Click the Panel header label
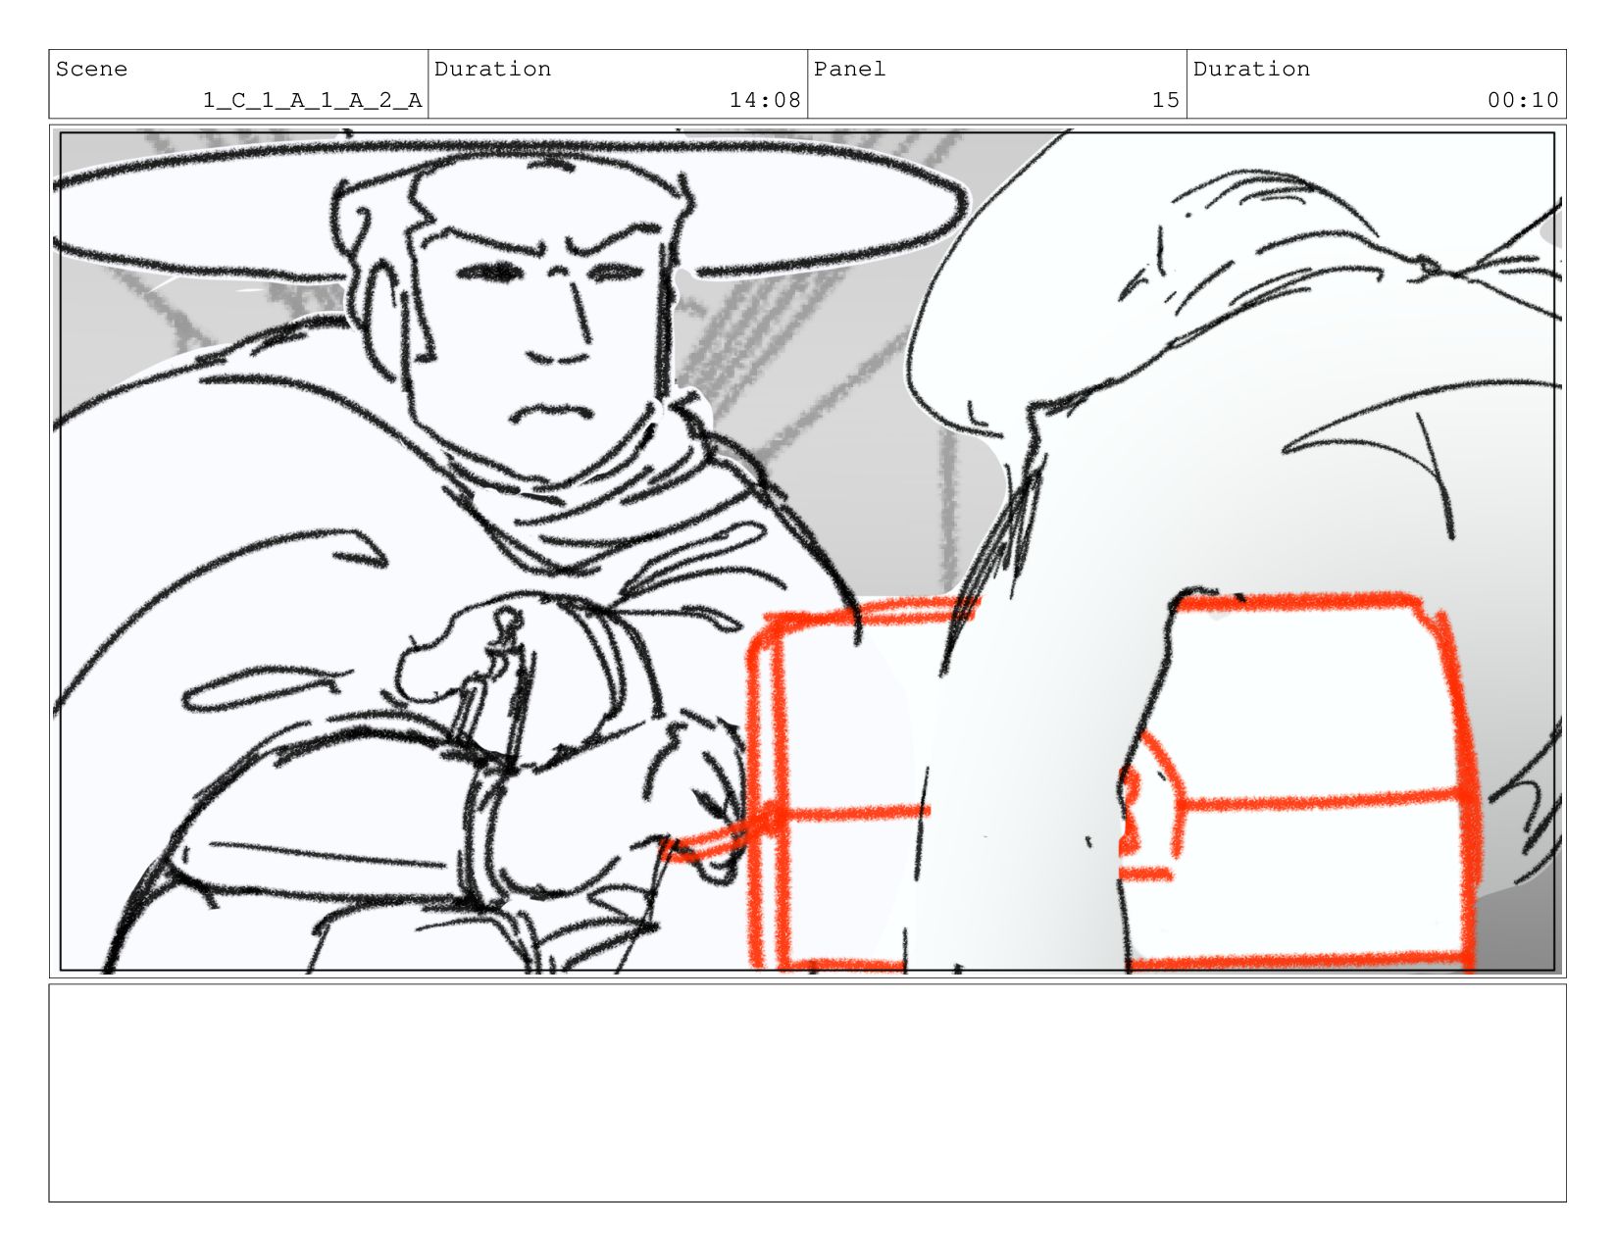This screenshot has width=1616, height=1251. [x=849, y=69]
